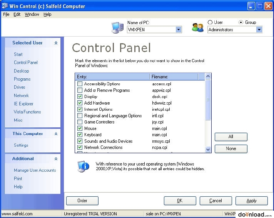Check Regional and Language Options checkbox
The width and height of the screenshot is (274, 218).
click(80, 116)
